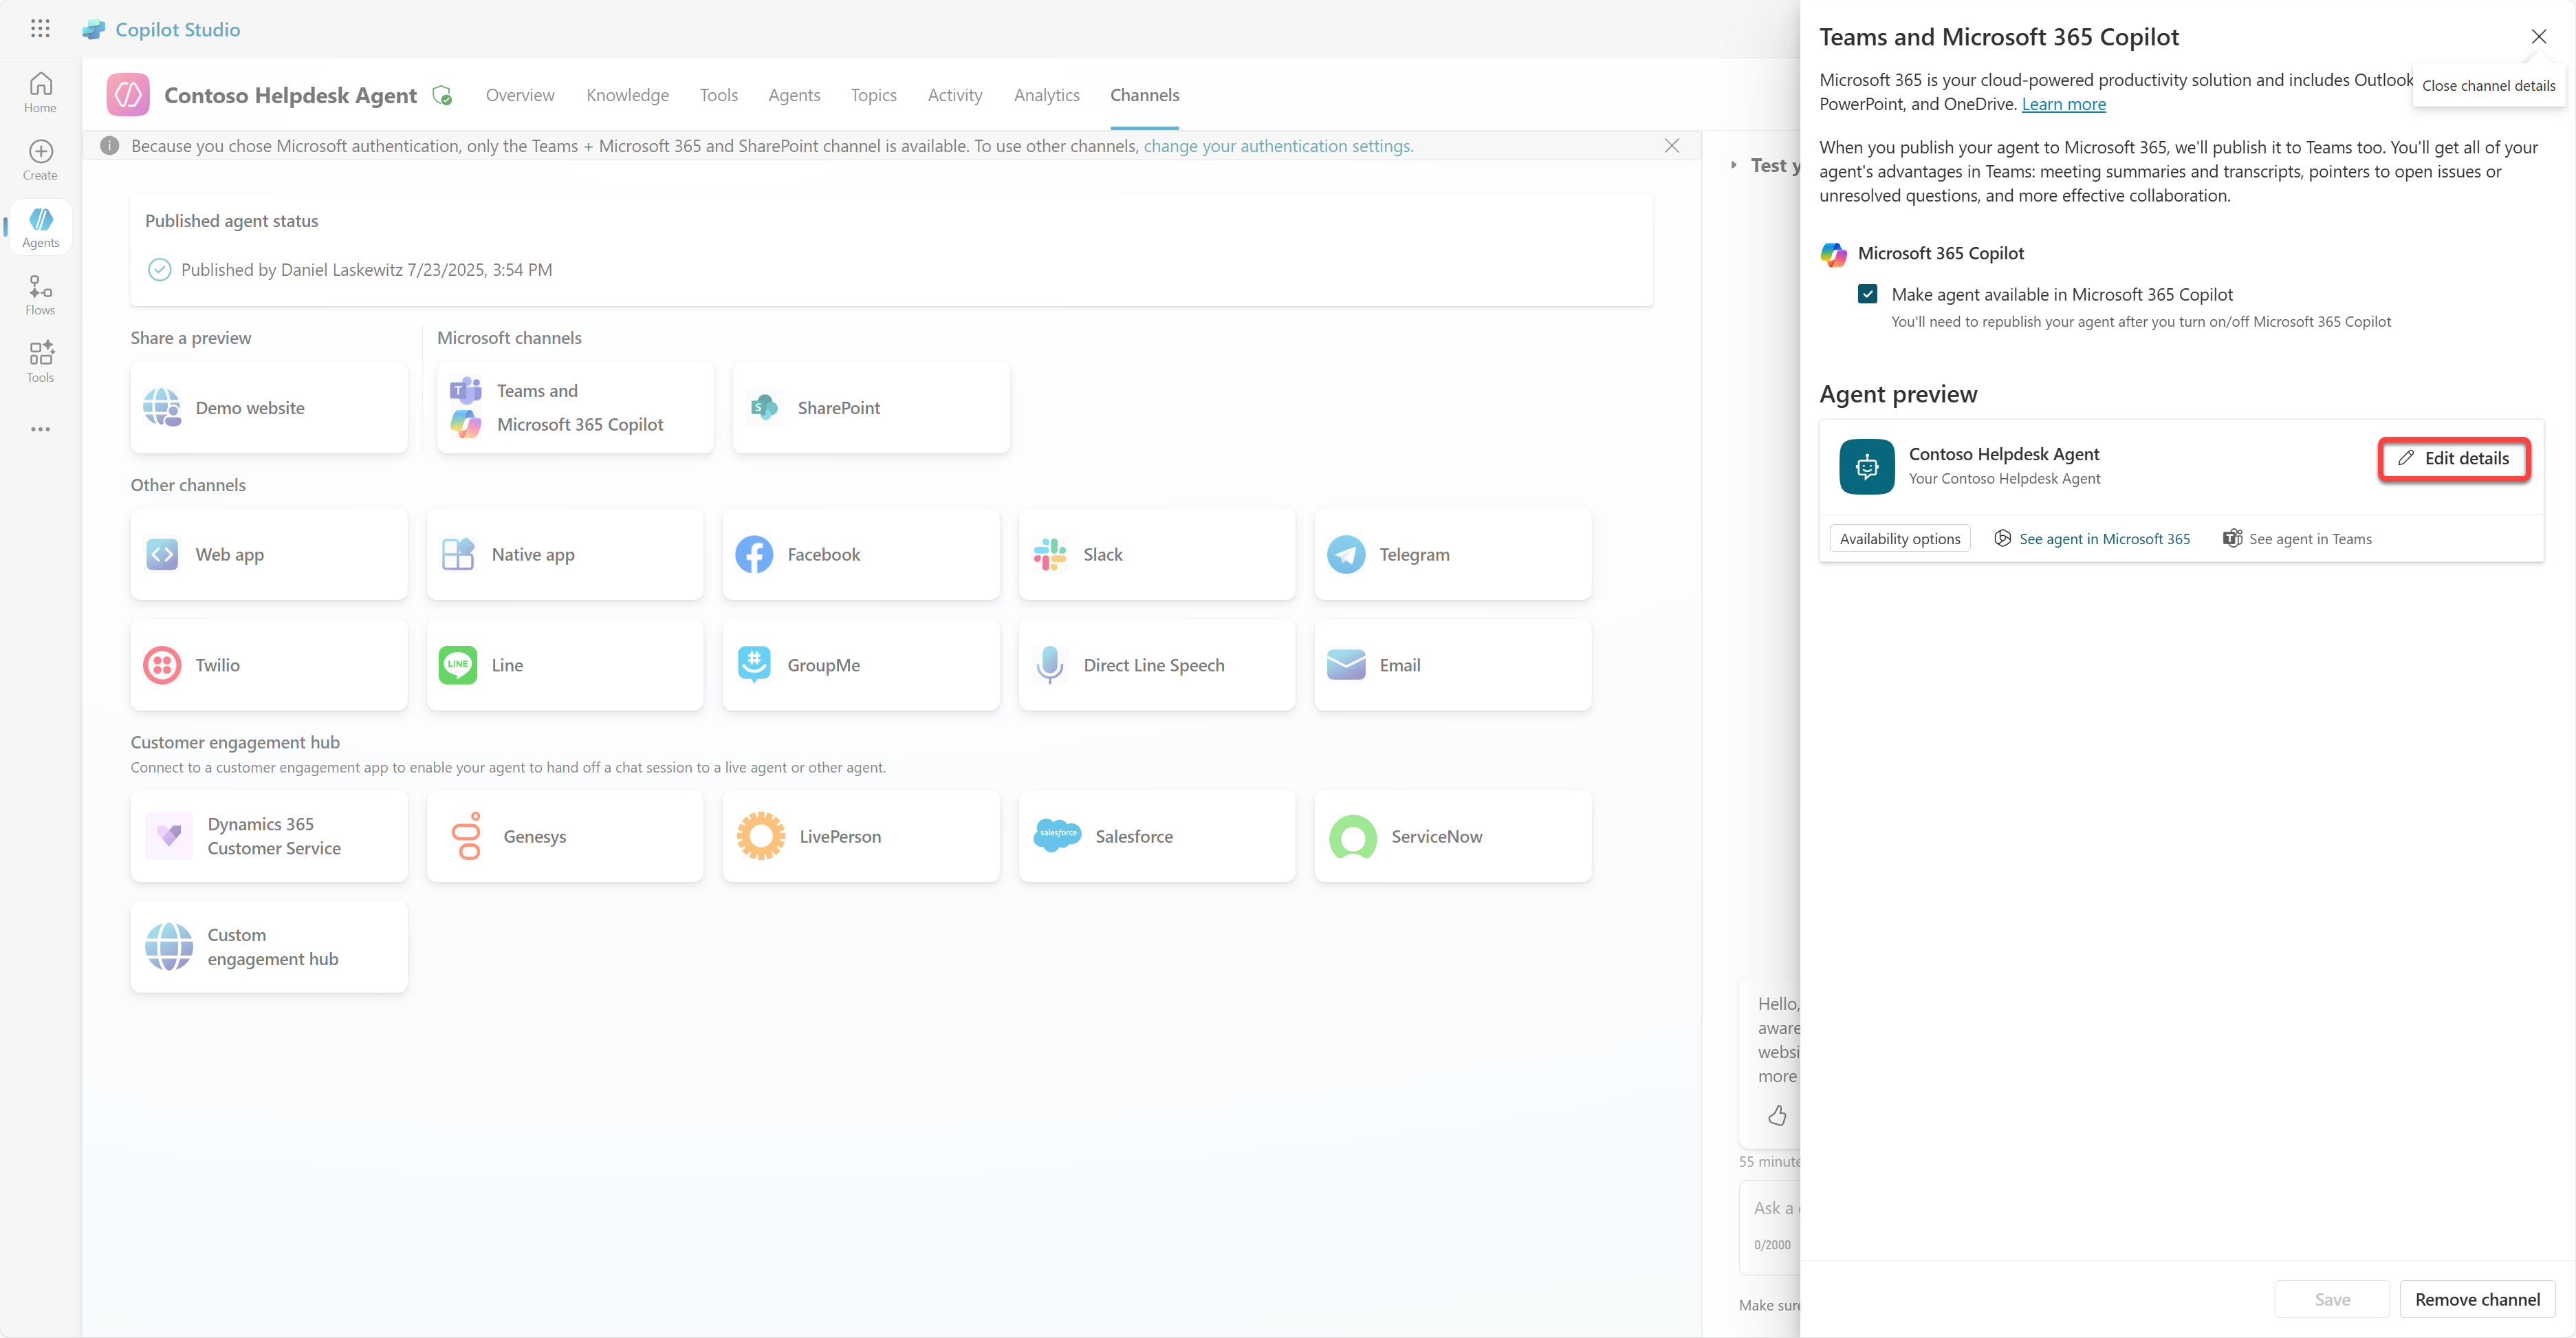Select the Telegram channel tile
Screen dimensions: 2576x1338
1452,555
